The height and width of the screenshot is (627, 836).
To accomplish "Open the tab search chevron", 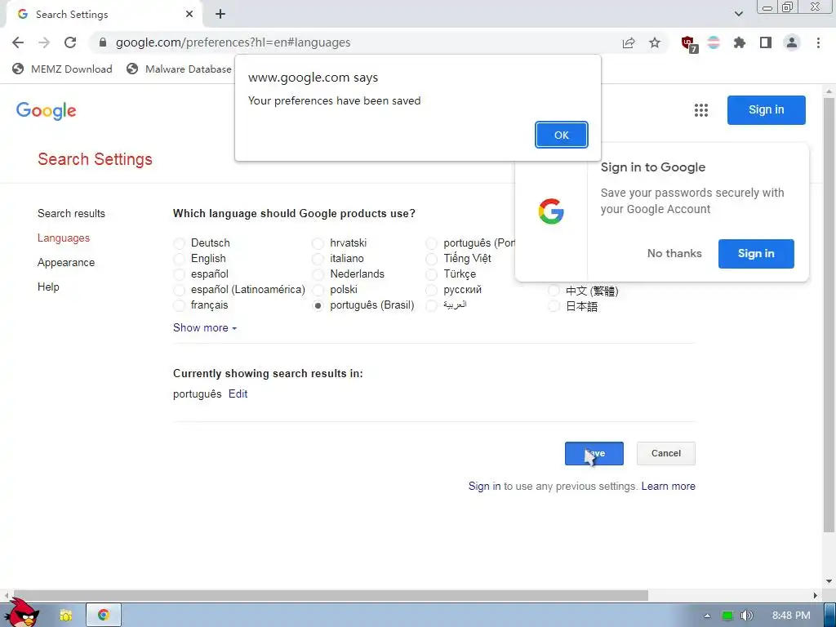I will tap(738, 14).
